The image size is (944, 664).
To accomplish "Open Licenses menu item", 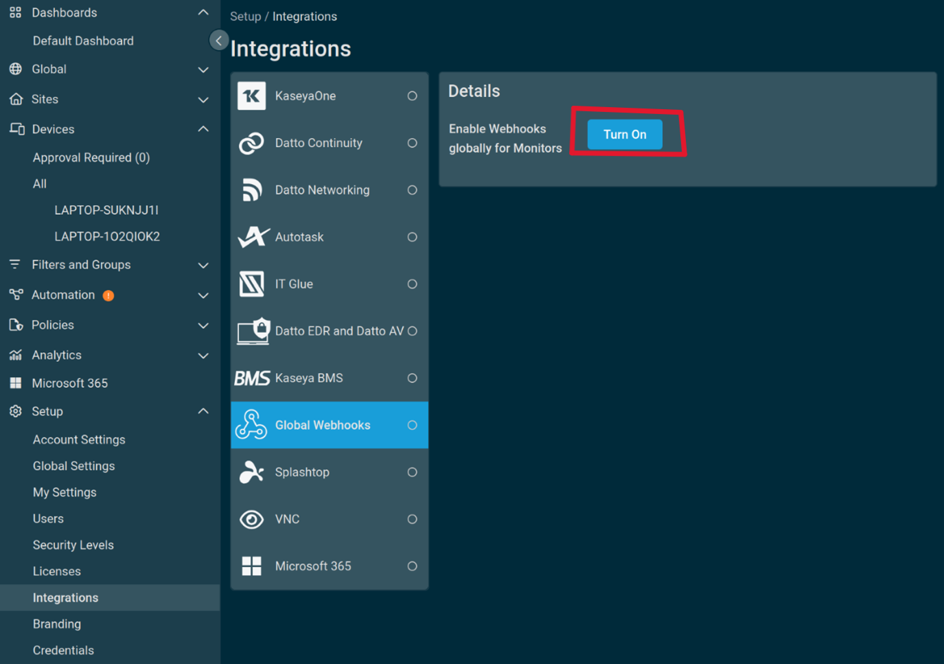I will tap(56, 571).
